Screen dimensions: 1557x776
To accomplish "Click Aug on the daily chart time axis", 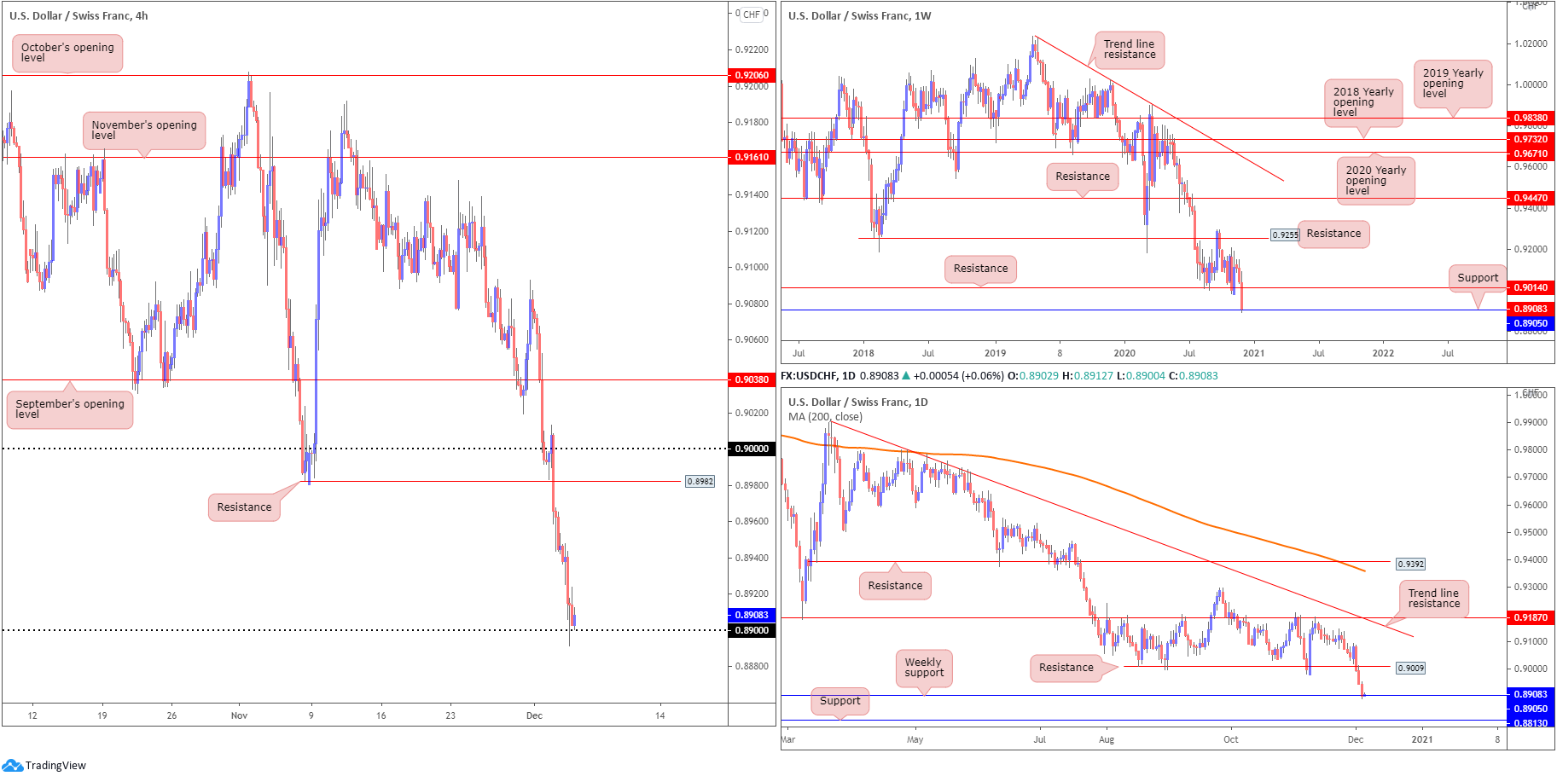I will click(x=1106, y=739).
